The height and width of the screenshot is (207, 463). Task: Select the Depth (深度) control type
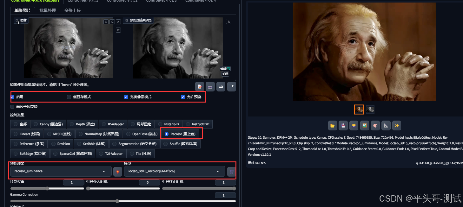tap(82, 124)
